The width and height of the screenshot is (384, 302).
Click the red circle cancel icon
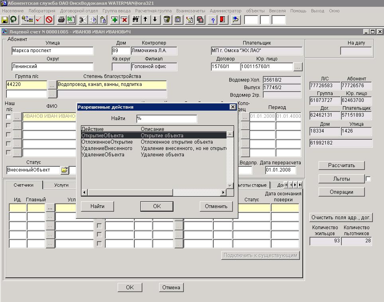coord(49,19)
